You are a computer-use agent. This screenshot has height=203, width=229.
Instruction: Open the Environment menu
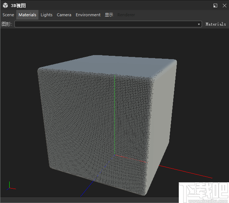point(88,15)
